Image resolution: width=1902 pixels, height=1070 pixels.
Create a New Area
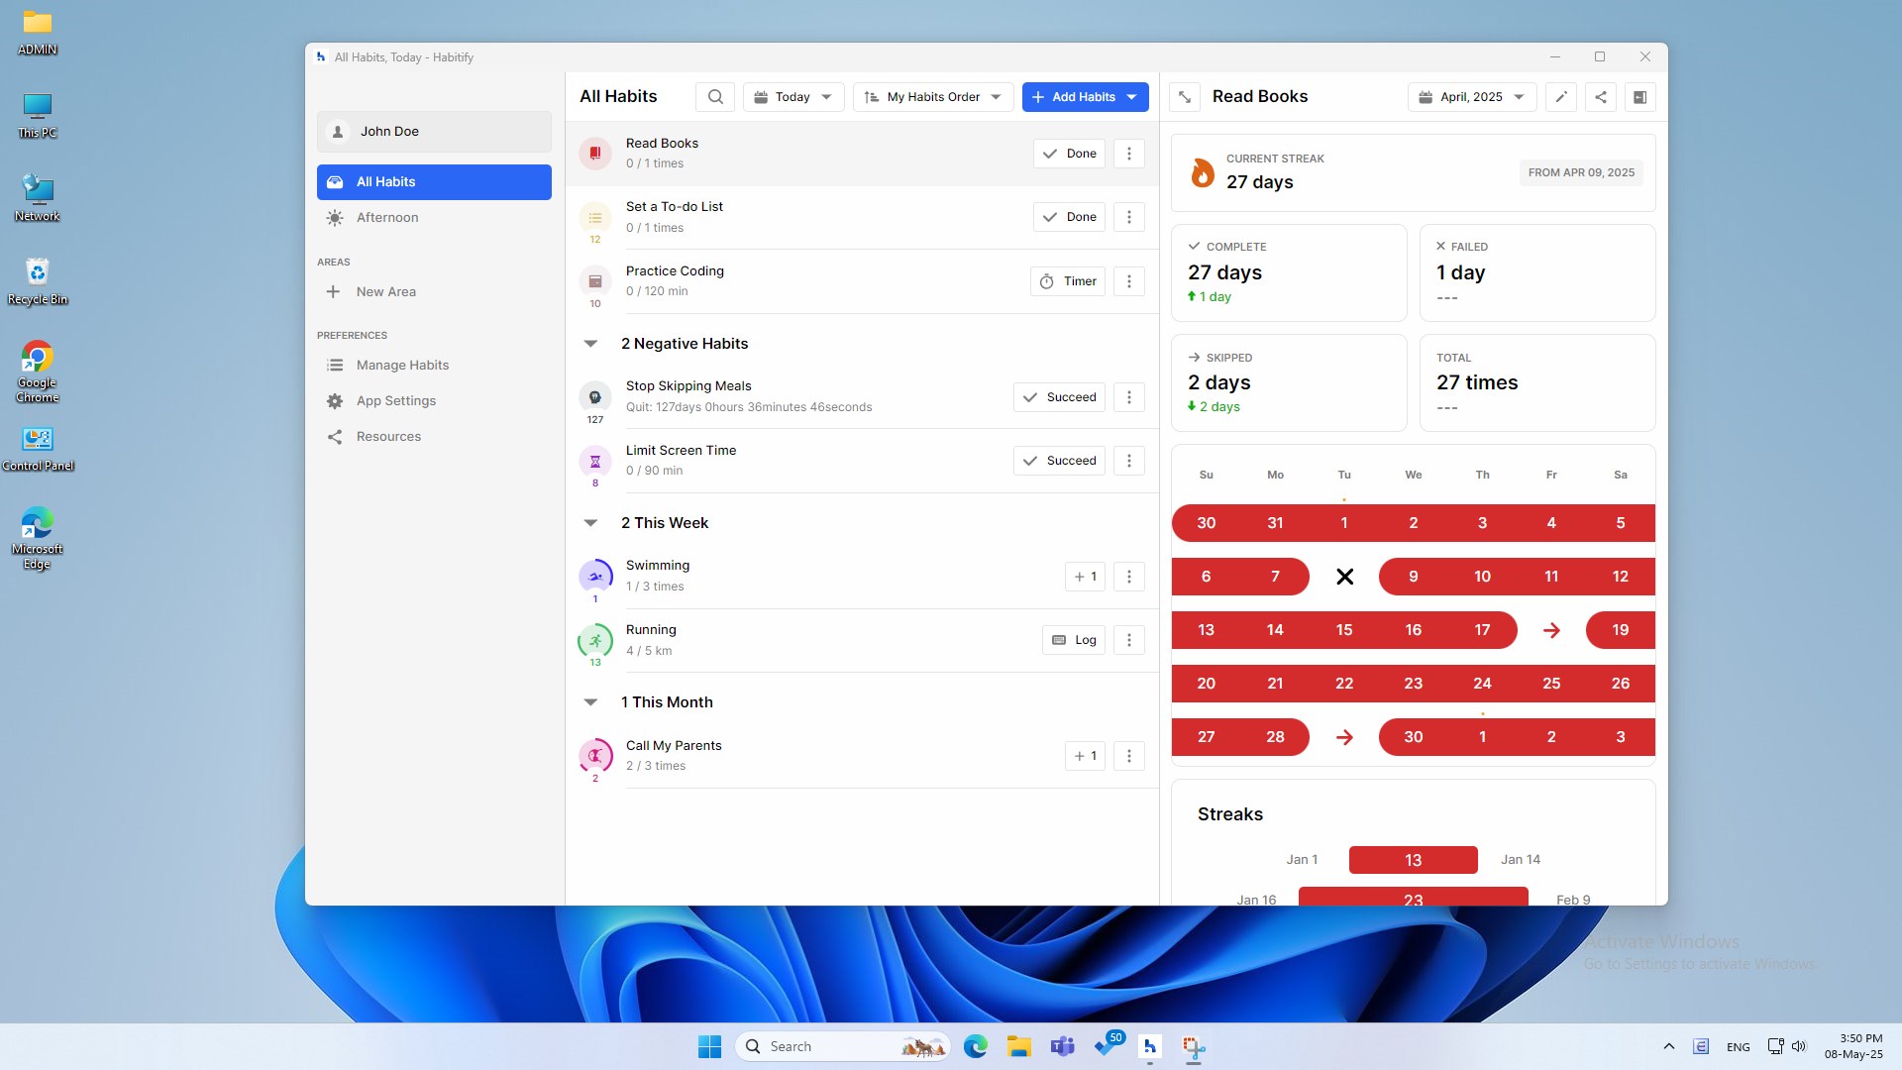[x=434, y=292]
